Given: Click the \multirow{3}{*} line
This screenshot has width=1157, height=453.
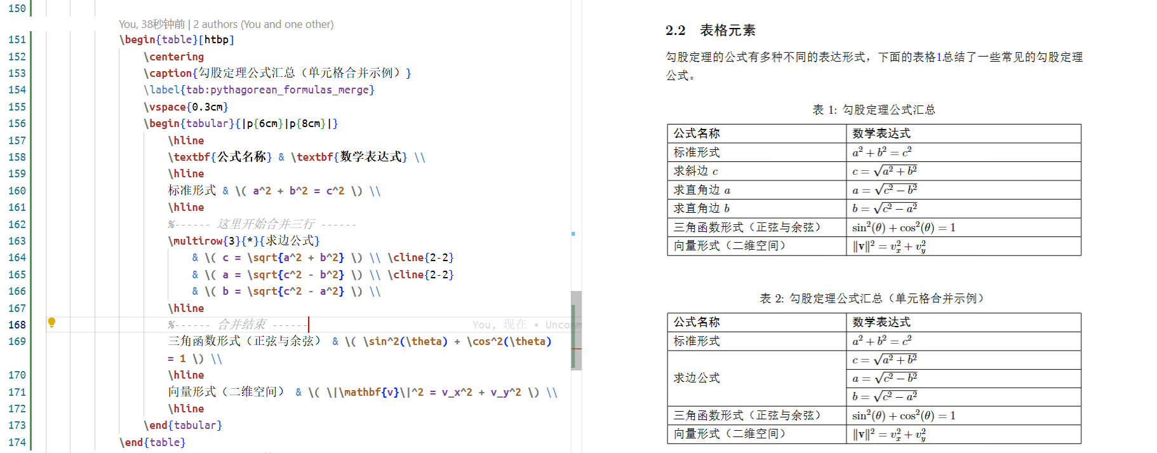Looking at the screenshot, I should point(244,241).
